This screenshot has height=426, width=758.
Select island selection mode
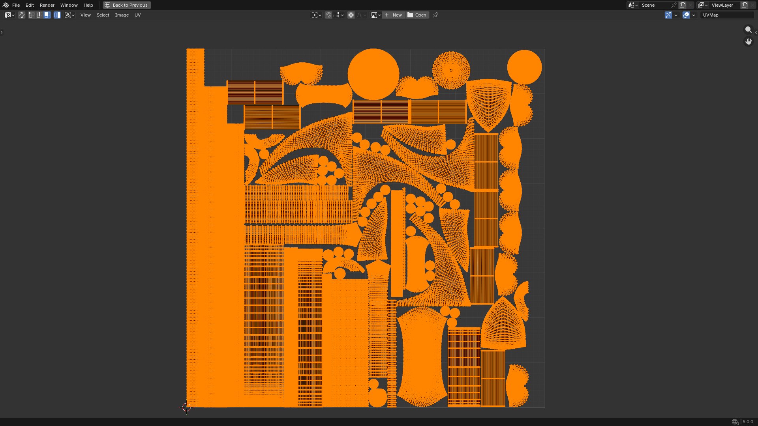coord(57,15)
